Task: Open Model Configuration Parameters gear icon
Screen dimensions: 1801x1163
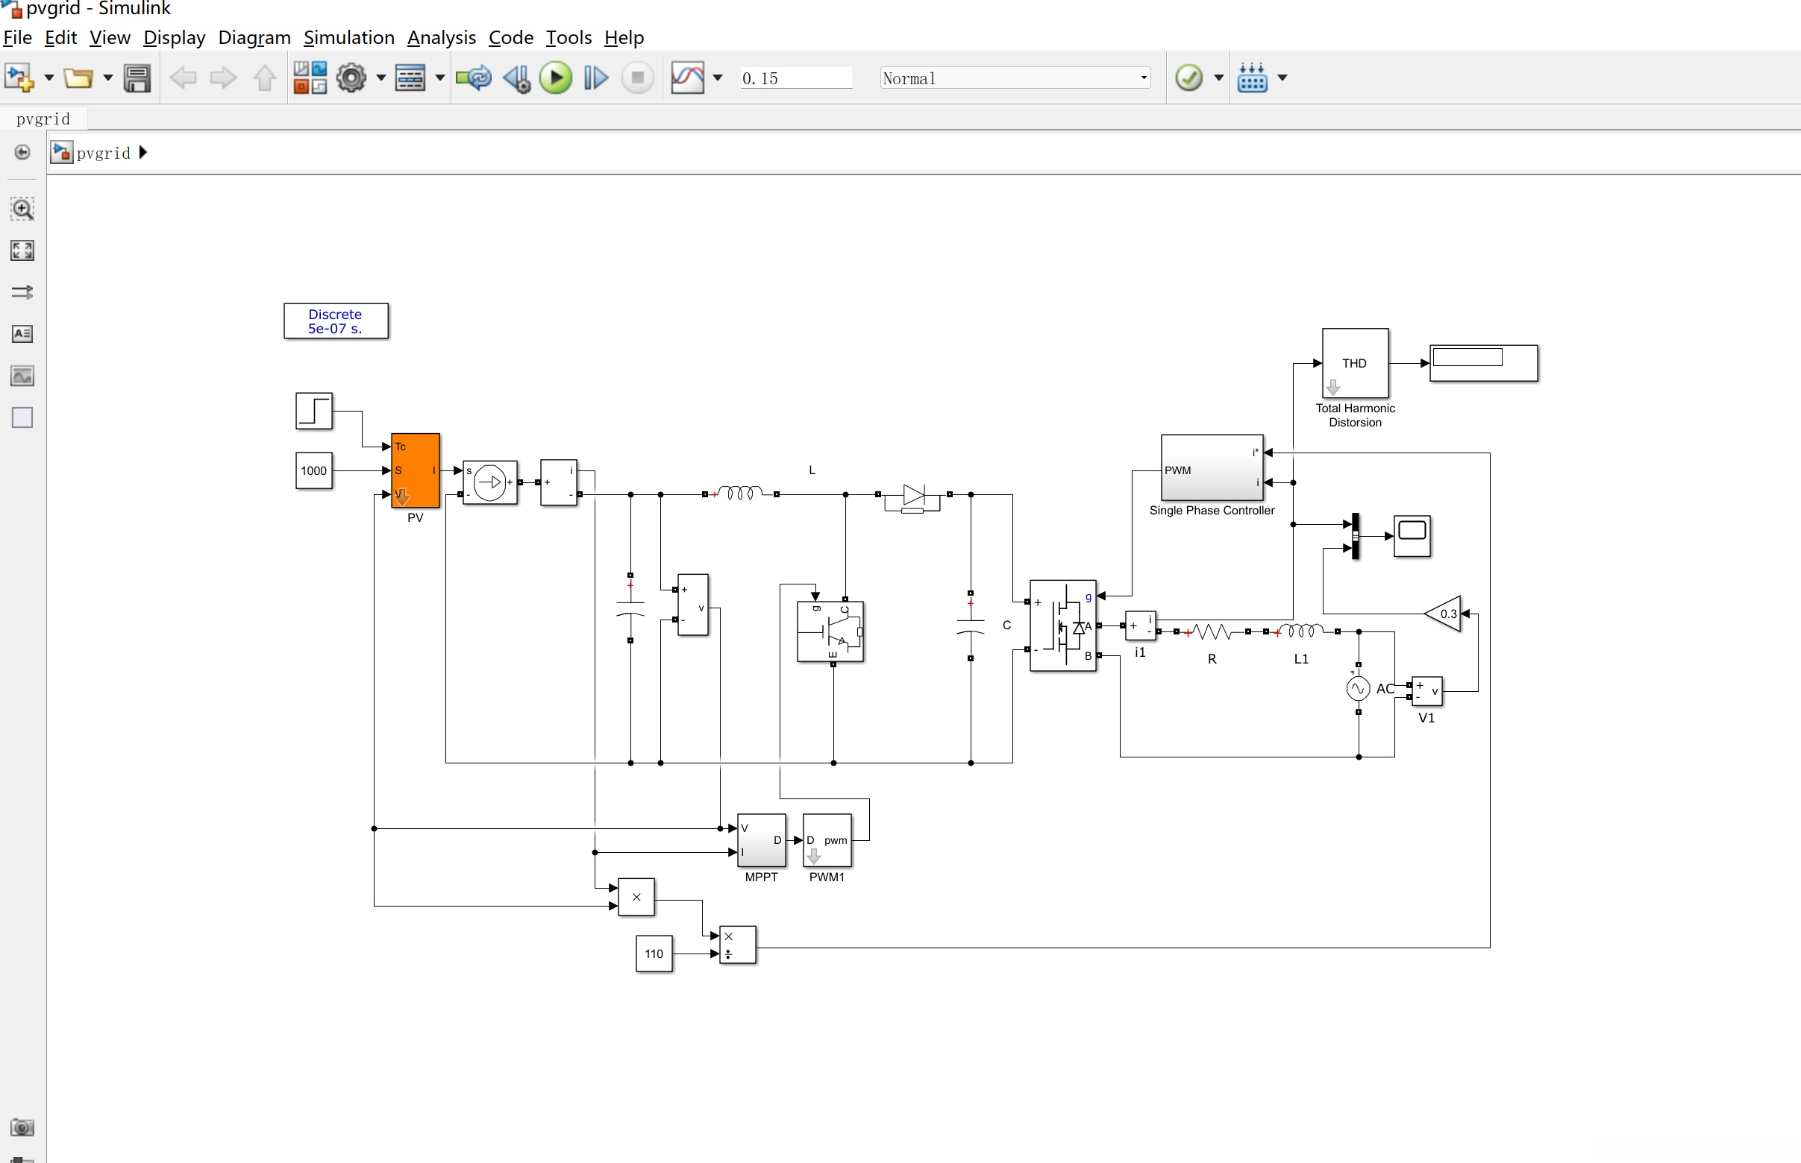Action: coord(351,78)
